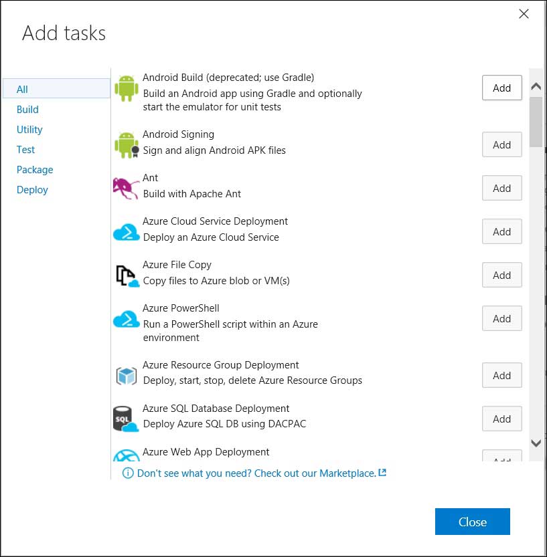The height and width of the screenshot is (557, 547).
Task: Open the Utility task category
Action: (29, 129)
